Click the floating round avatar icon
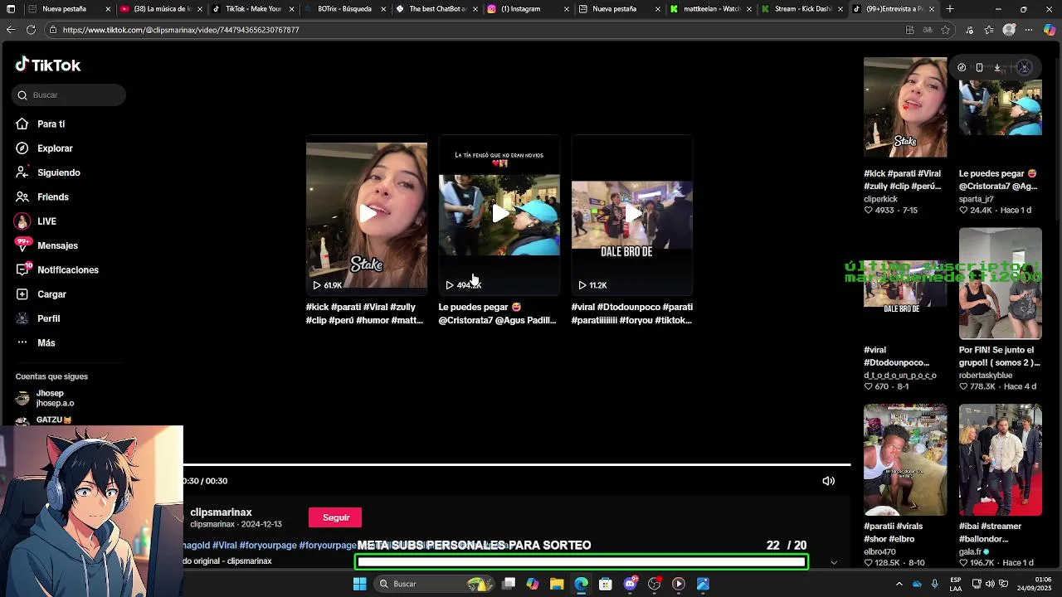This screenshot has height=597, width=1062. tap(1025, 68)
